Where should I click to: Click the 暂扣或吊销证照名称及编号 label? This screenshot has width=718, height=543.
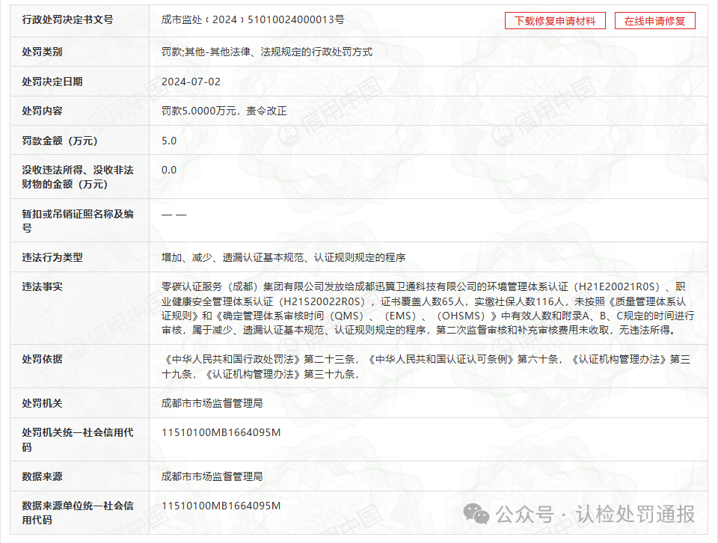click(x=78, y=221)
